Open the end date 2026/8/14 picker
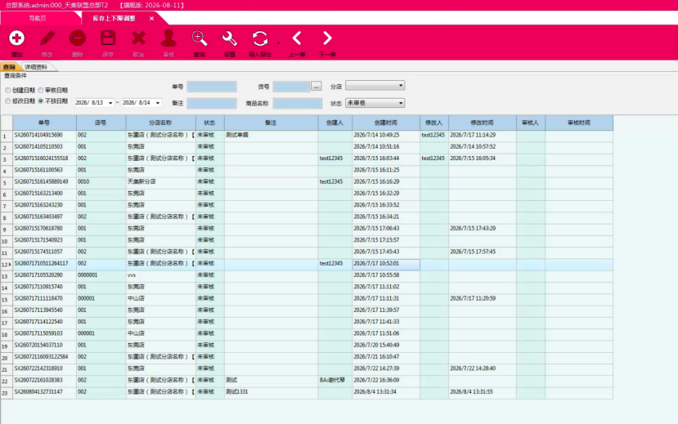 (x=158, y=103)
